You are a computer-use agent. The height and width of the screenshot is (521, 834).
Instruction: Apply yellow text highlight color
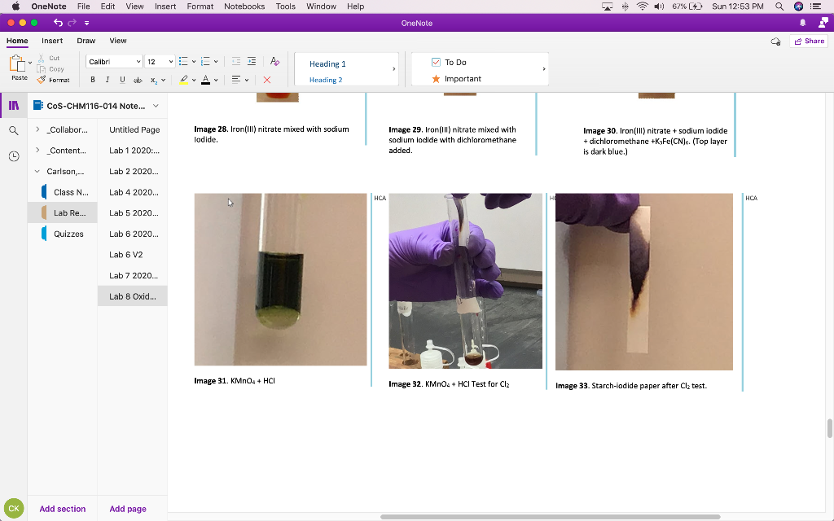[183, 80]
